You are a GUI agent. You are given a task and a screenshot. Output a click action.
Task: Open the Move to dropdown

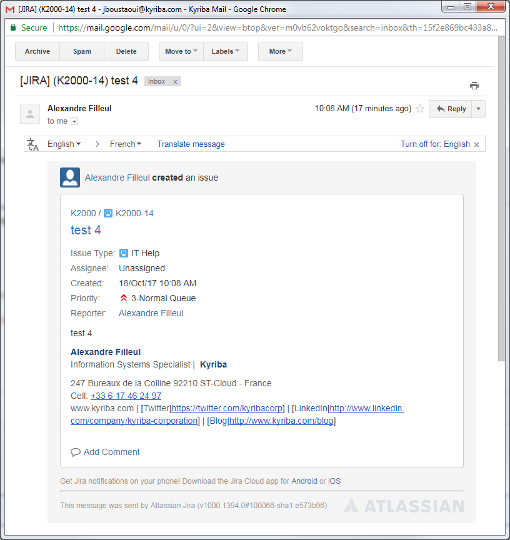[181, 51]
